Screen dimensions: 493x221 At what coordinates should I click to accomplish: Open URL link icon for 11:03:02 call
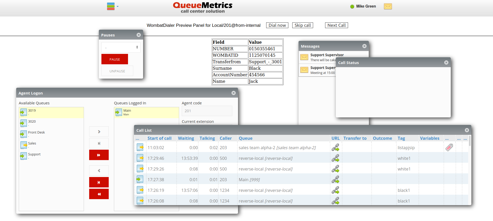(335, 148)
